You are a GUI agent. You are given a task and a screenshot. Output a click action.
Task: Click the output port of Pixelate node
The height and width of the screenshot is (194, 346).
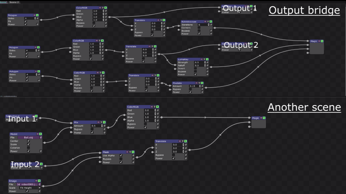[206, 88]
